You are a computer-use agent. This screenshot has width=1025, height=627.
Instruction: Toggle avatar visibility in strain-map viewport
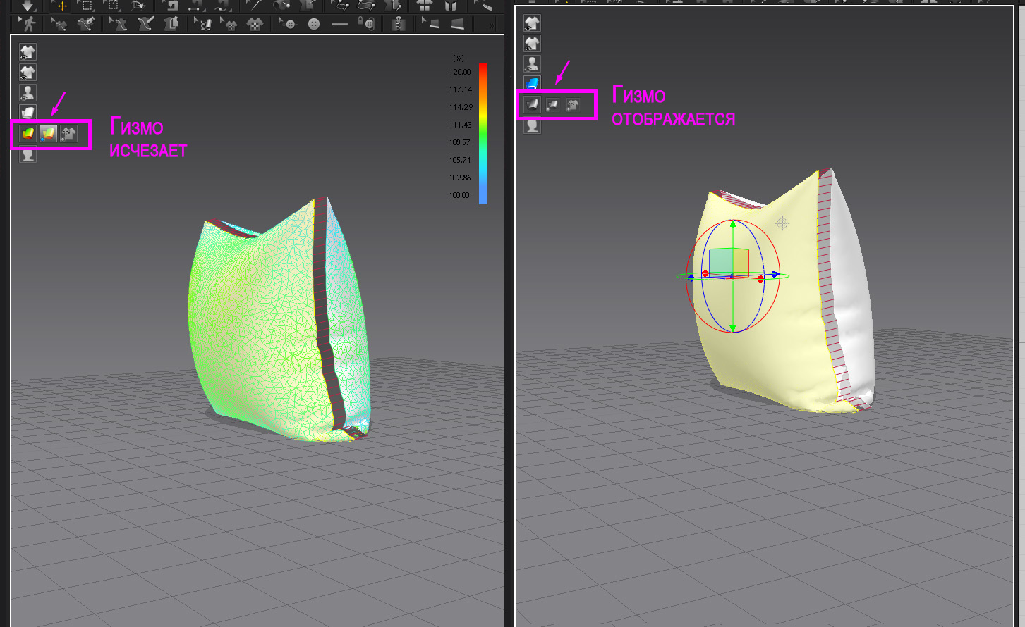(x=28, y=92)
